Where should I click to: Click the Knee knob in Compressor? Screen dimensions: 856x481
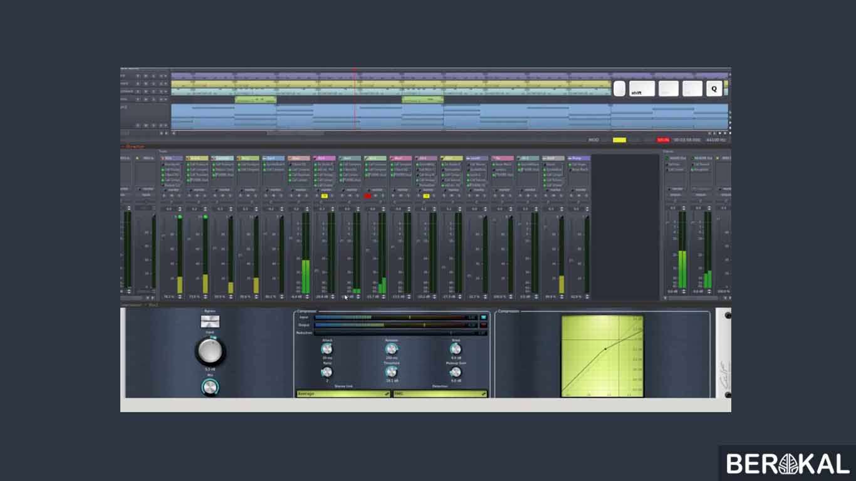(x=456, y=349)
